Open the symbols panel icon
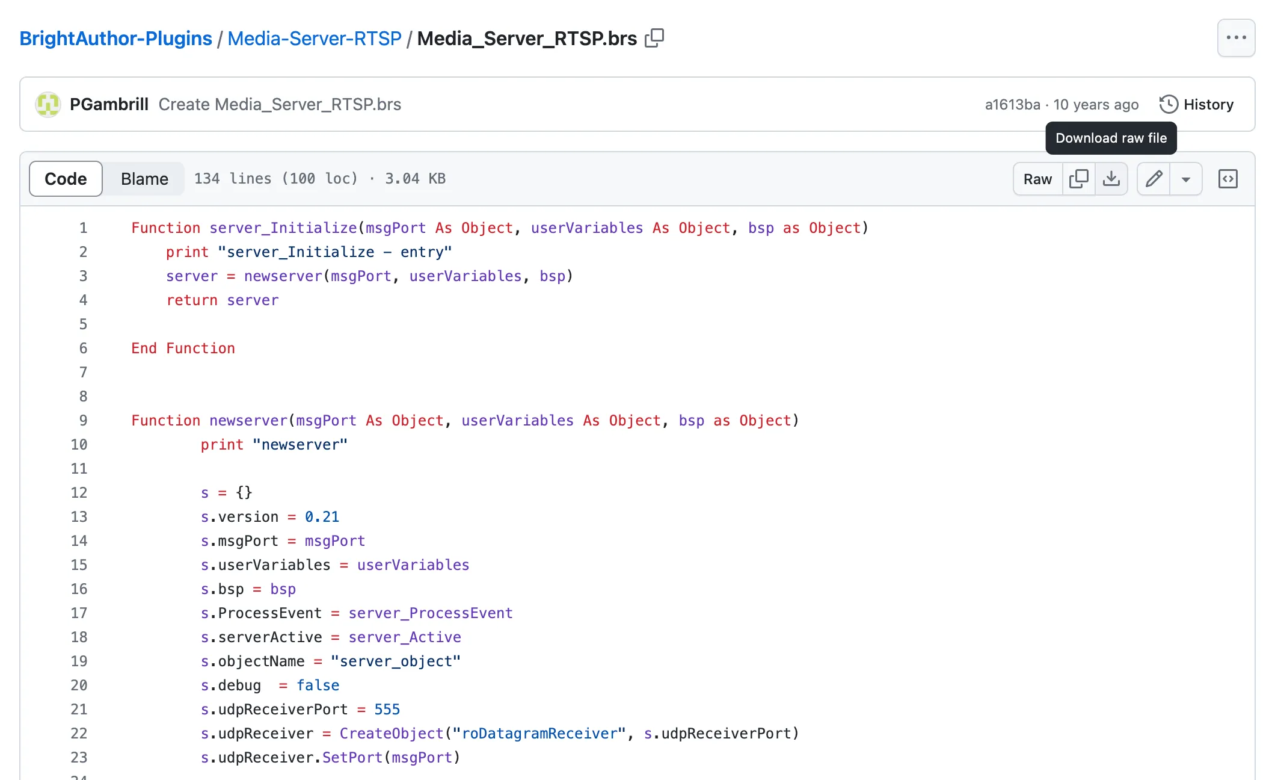This screenshot has width=1272, height=780. 1227,179
